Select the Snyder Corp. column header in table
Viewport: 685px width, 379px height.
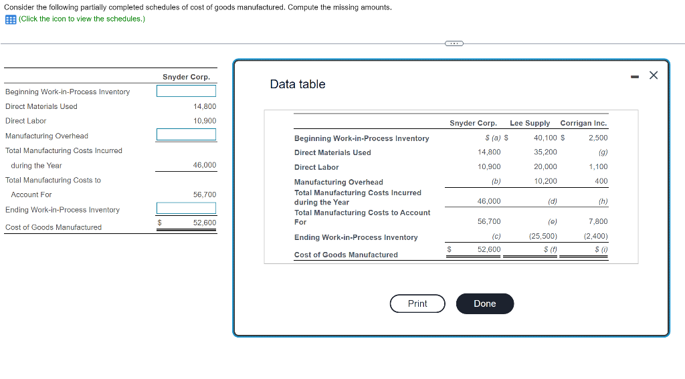[x=473, y=123]
